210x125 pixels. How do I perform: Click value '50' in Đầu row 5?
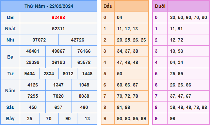pos(119,74)
